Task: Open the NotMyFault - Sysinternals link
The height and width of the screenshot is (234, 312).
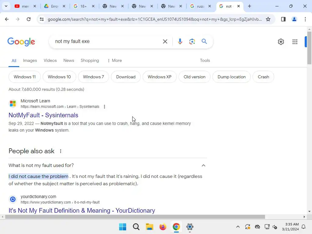Action: click(x=43, y=115)
